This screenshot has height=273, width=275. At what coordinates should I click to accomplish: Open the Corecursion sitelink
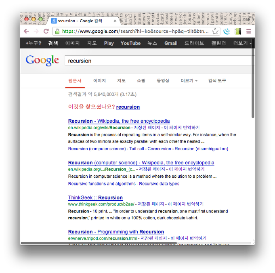(159, 149)
